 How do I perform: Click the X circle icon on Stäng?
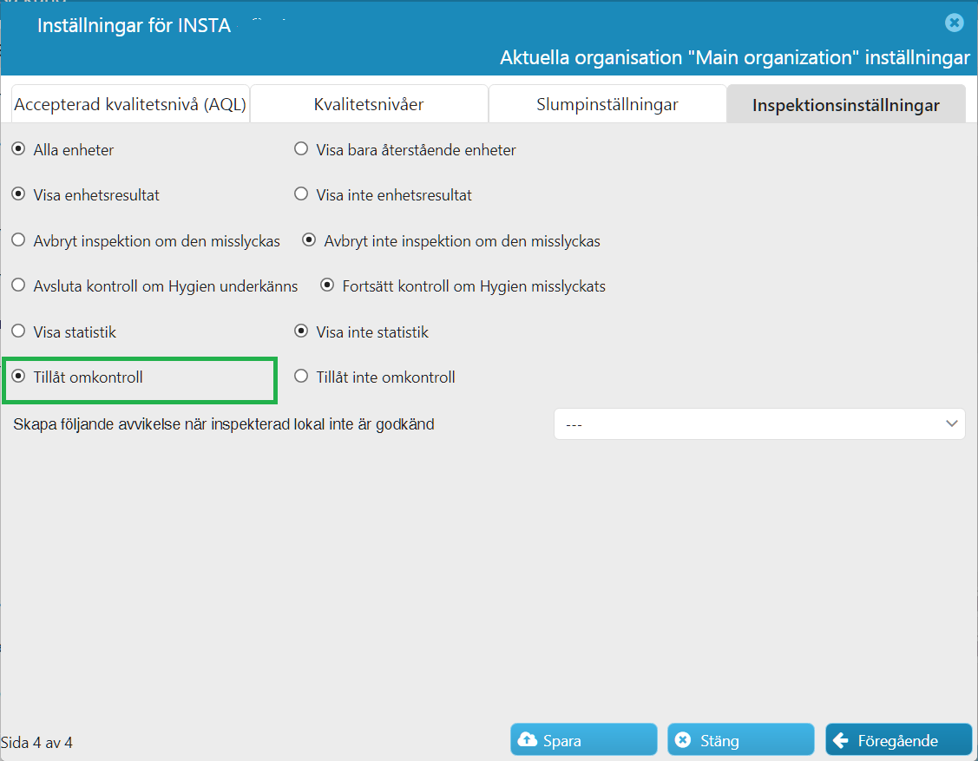683,740
